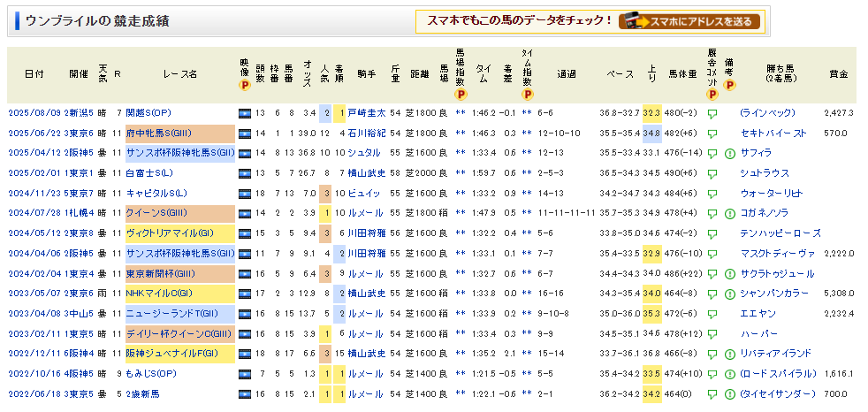
Task: Open jockey 戸崎圭太 profile link
Action: tap(366, 113)
